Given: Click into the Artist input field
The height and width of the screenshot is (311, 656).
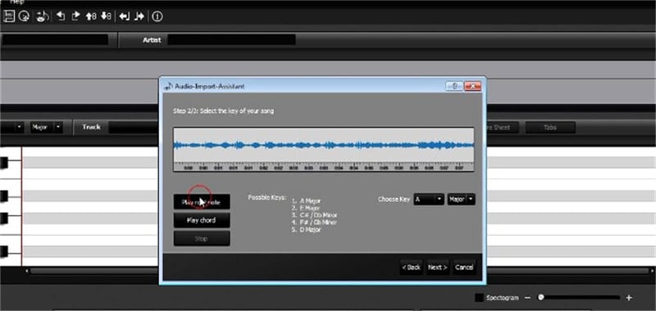Looking at the screenshot, I should pos(231,40).
